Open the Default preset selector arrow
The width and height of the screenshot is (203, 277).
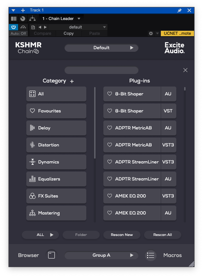[132, 48]
